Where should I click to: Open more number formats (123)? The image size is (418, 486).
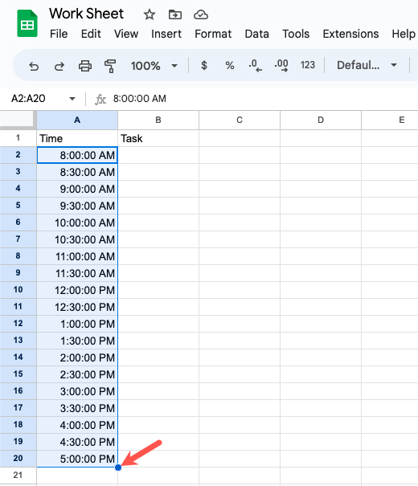click(x=308, y=65)
